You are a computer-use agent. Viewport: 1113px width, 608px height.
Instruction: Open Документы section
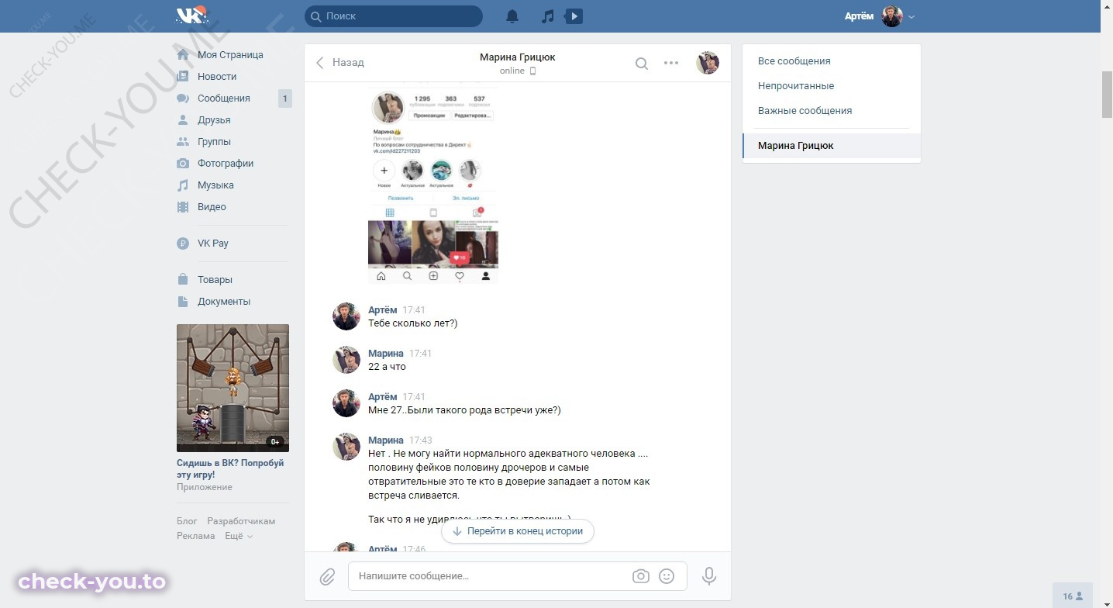point(224,302)
